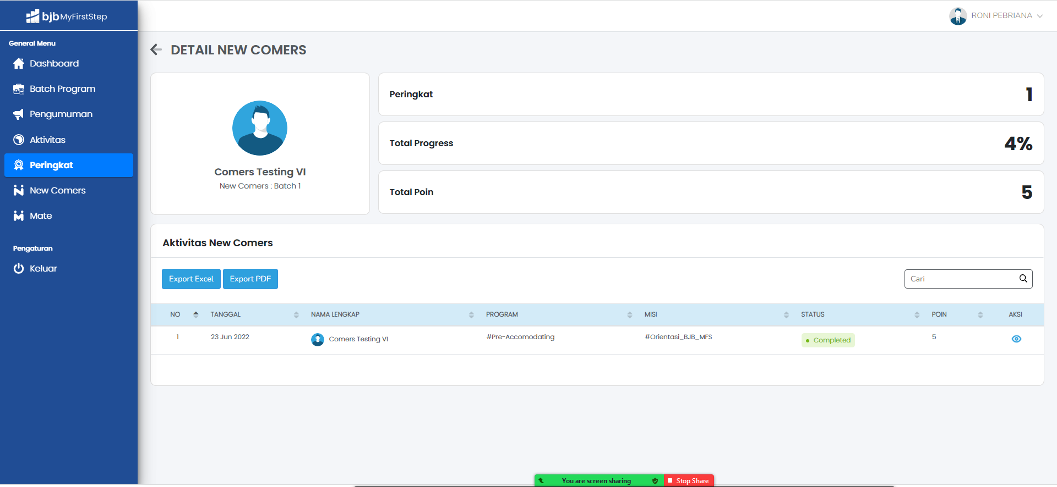Click the 23 Jun 2022 date cell
The width and height of the screenshot is (1057, 487).
point(230,337)
